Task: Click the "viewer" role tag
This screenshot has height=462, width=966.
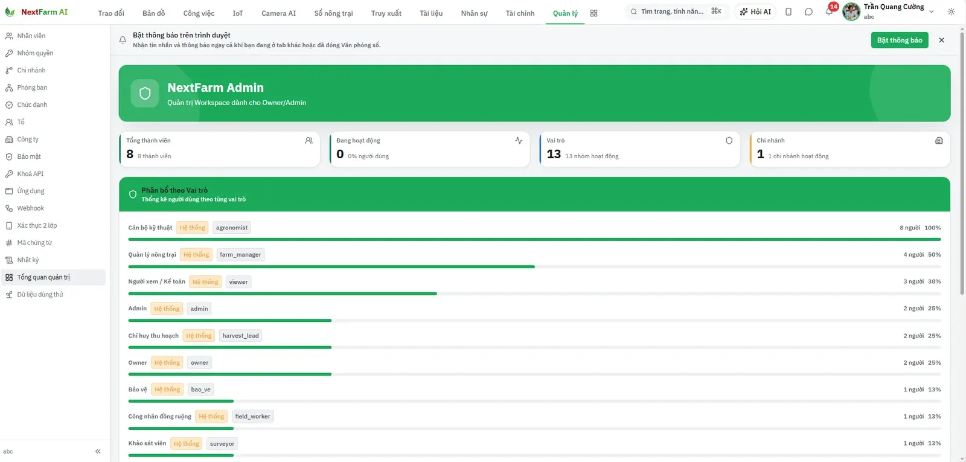Action: click(238, 282)
